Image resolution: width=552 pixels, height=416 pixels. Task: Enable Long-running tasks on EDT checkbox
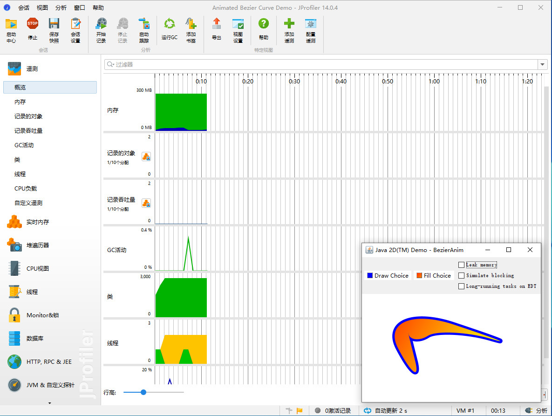point(461,286)
